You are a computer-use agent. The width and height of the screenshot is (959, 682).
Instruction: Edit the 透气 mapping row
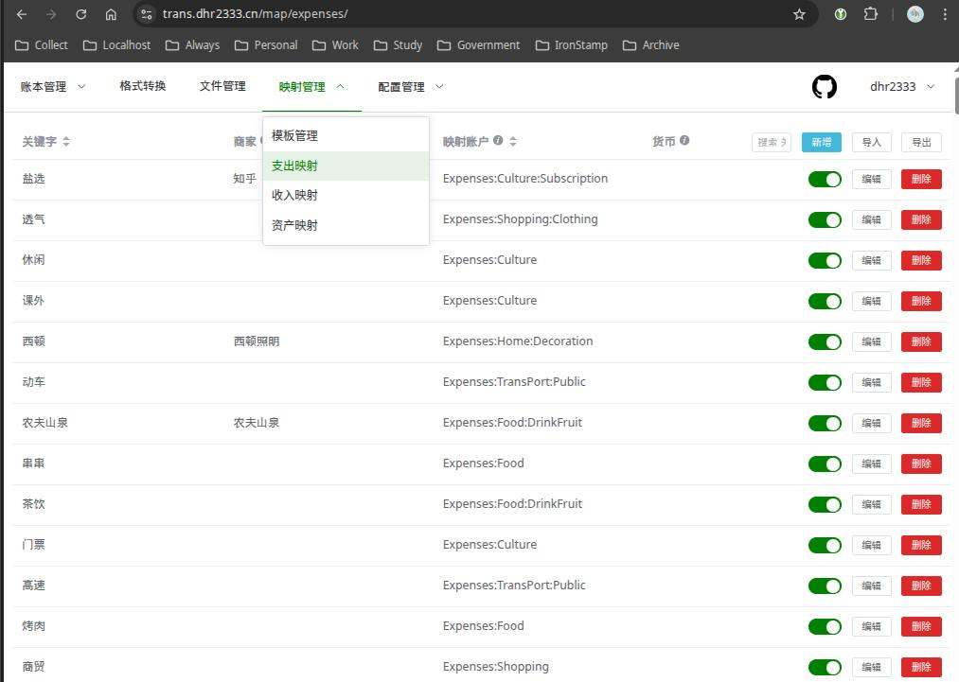coord(871,220)
